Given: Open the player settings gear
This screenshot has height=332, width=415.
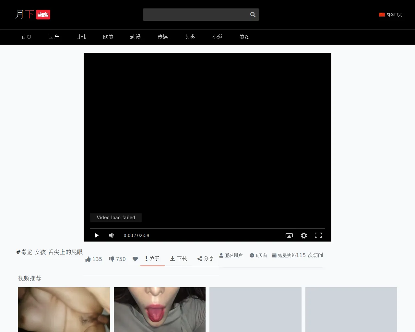Looking at the screenshot, I should (303, 235).
